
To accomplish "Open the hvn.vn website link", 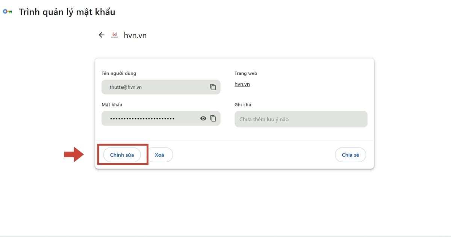I will point(242,84).
